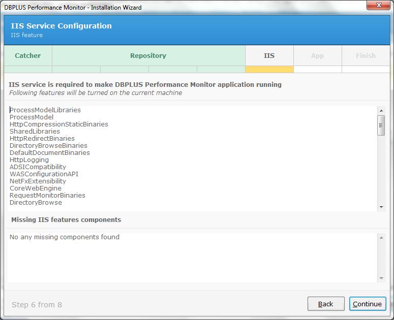The image size is (394, 320).
Task: Click the features list scrollbar thumb
Action: click(381, 125)
